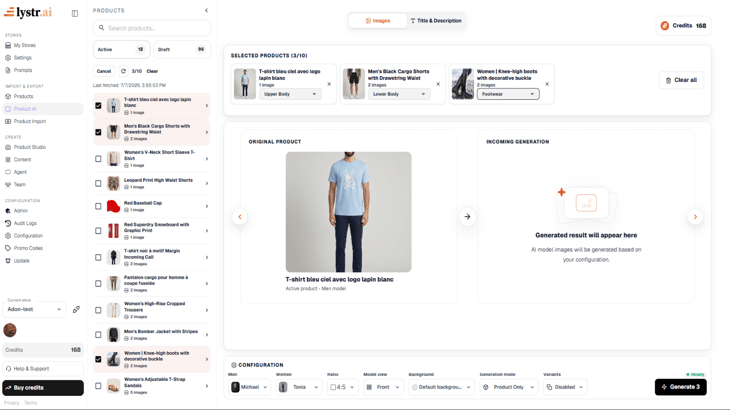Open Ratio 4:5 dropdown
Screen dimensions: 730x410
(x=343, y=387)
